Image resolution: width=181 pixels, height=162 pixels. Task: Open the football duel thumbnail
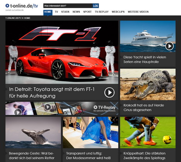tap(148, 133)
